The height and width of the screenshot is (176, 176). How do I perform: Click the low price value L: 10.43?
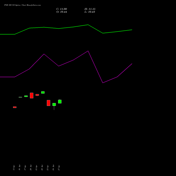pos(90,12)
